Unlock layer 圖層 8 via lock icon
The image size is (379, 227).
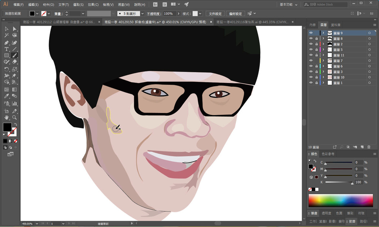[x=316, y=39]
